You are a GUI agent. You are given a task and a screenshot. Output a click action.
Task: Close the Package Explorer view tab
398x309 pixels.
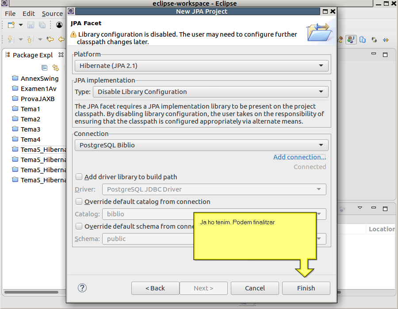click(61, 55)
